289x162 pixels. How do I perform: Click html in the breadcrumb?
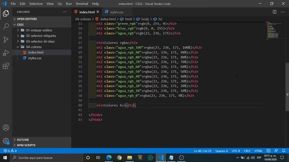(x=128, y=19)
